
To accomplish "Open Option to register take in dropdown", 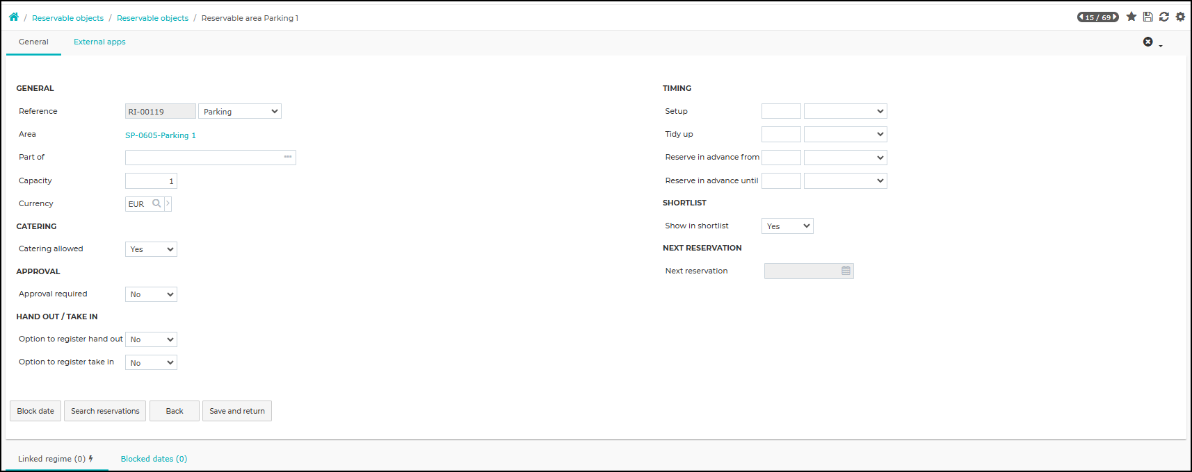I will pos(151,362).
